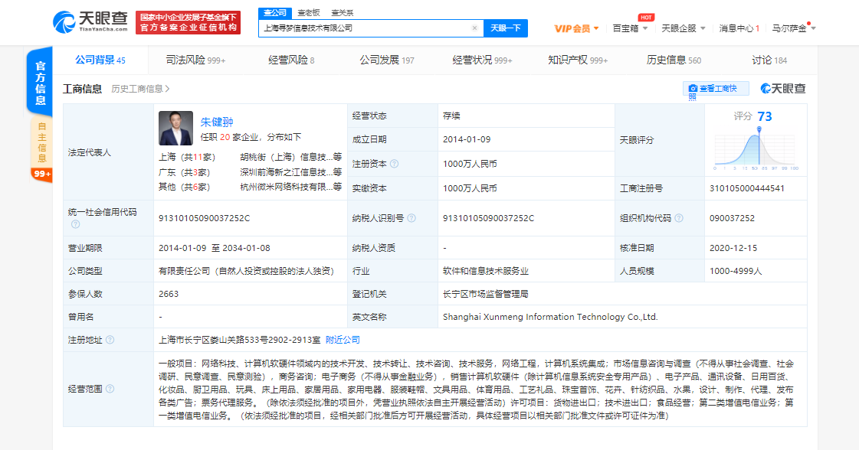Screen dimensions: 859x450
Task: Click the staff size 1000-4999人
Action: pos(736,271)
